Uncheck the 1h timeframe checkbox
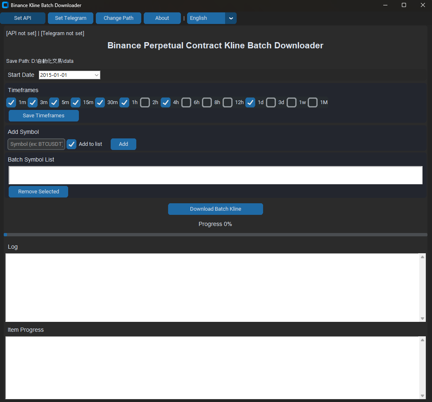The width and height of the screenshot is (432, 402). [x=124, y=102]
